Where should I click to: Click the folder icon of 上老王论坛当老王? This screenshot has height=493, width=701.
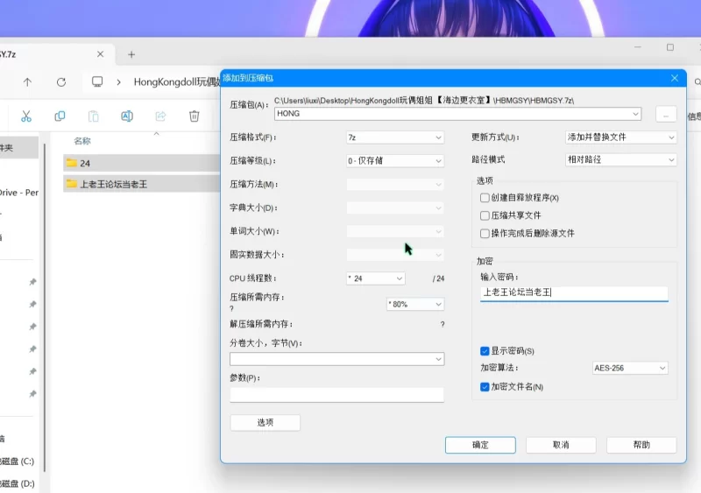(72, 184)
